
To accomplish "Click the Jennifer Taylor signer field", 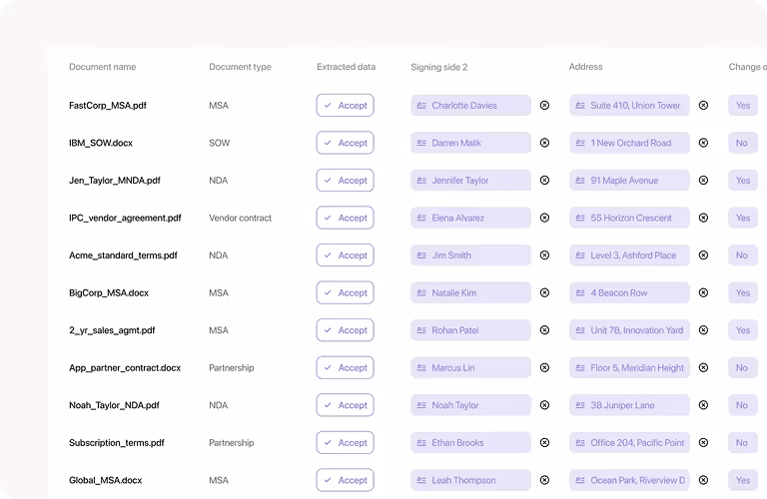I will point(470,181).
